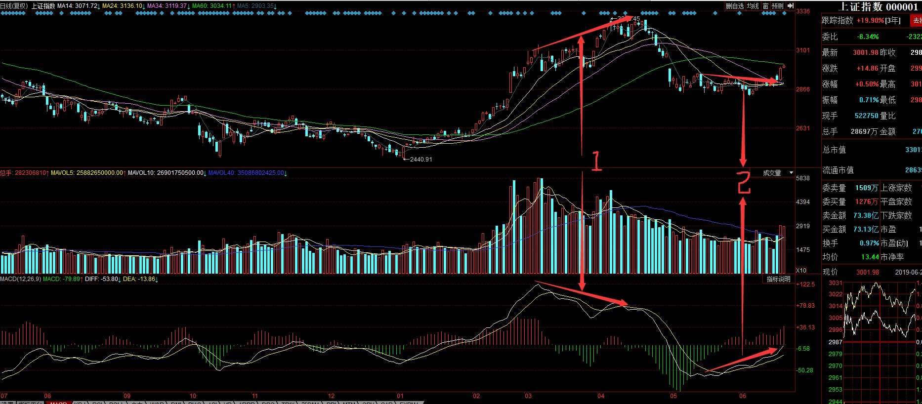Click the collapse-panel arrow icon beside 预测
This screenshot has width=922, height=404.
pos(790,6)
